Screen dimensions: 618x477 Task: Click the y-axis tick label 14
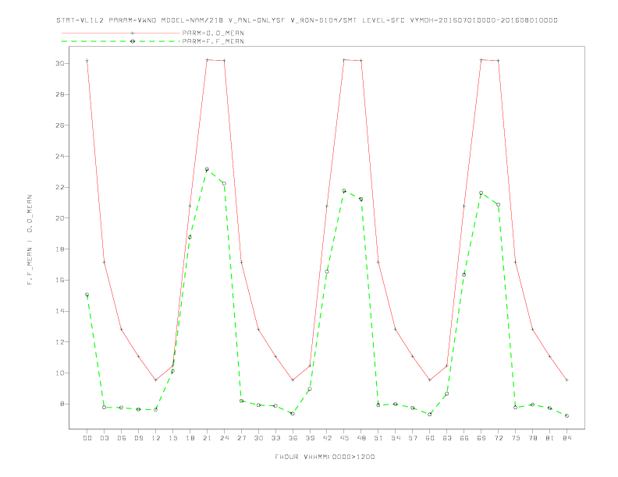(61, 311)
